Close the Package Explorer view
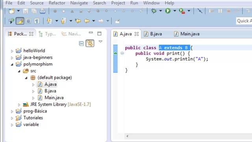 coord(31,34)
